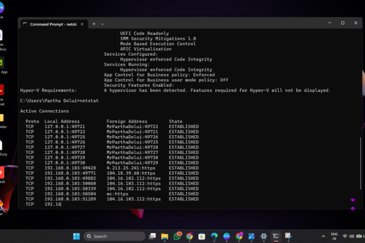Click 'Mode Based Execution Control' line

click(x=158, y=44)
